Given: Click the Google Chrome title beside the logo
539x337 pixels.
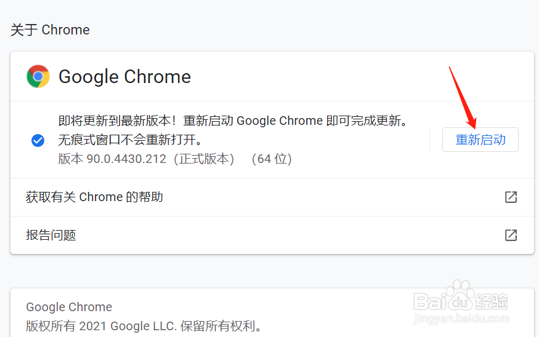Looking at the screenshot, I should tap(124, 76).
